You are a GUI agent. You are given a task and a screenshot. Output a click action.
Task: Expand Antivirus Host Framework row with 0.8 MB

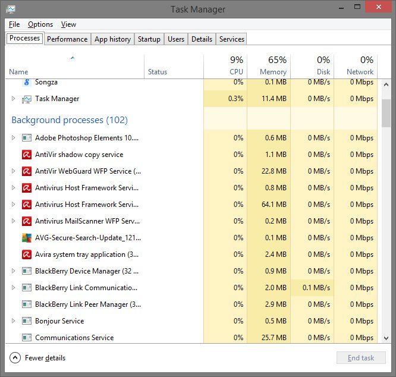(14, 188)
